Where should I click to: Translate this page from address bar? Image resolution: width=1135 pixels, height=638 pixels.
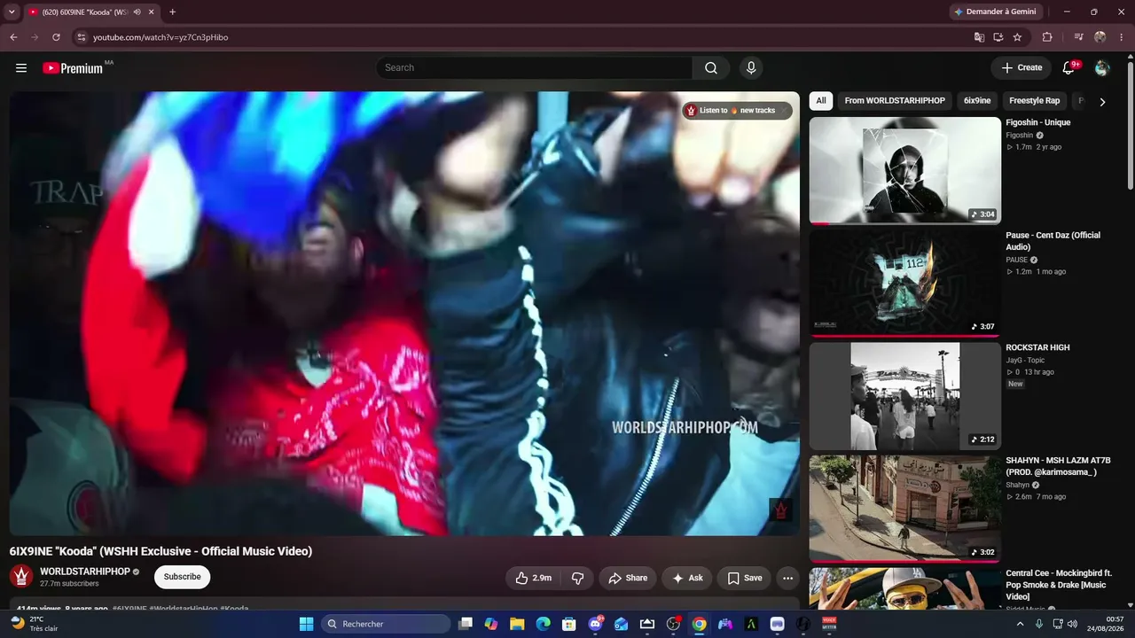pos(979,37)
